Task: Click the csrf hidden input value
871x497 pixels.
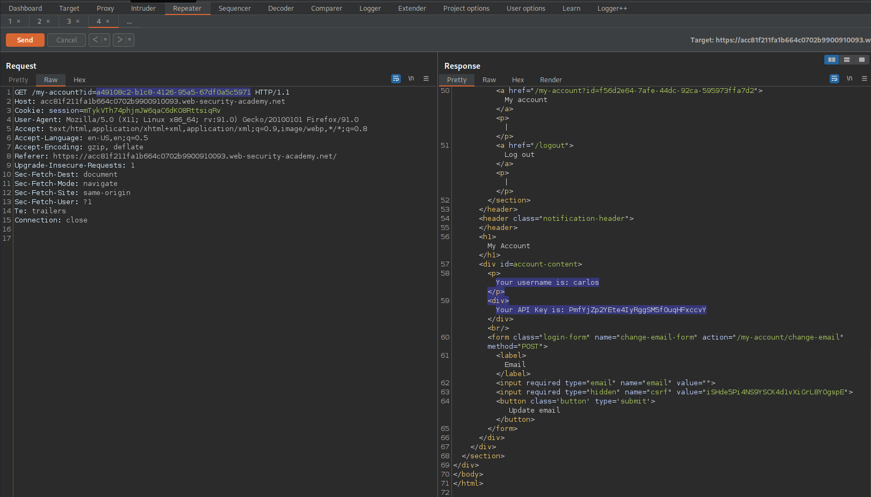Action: point(775,392)
